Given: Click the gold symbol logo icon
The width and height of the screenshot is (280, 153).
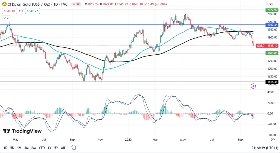Looking at the screenshot, I should pos(4,4).
